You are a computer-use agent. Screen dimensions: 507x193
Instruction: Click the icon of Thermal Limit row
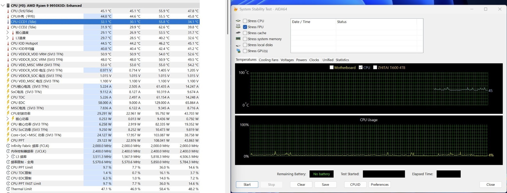[x=8, y=189]
